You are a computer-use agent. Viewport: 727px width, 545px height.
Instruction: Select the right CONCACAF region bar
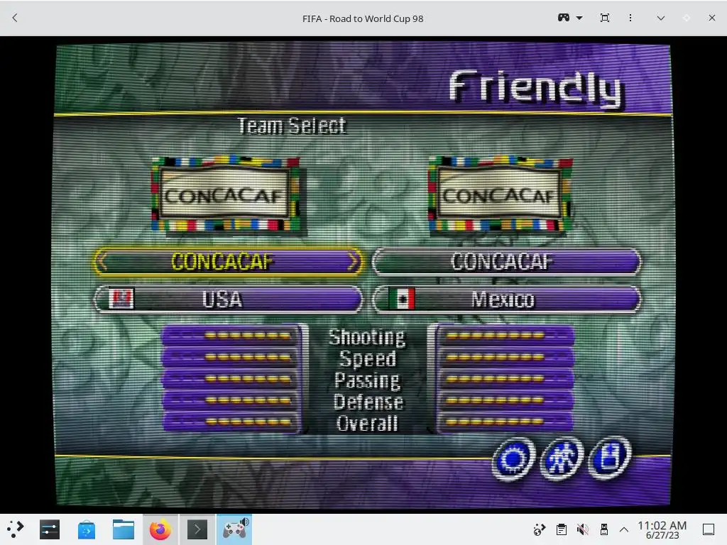click(507, 262)
